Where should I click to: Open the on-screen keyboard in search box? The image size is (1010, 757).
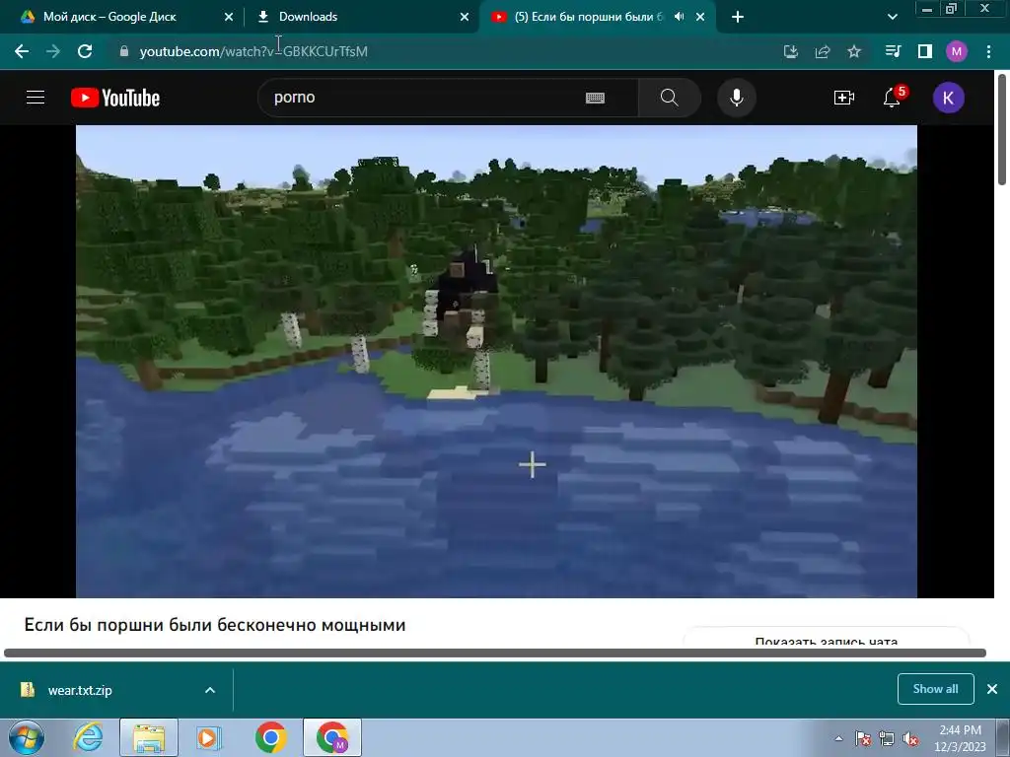pyautogui.click(x=595, y=98)
